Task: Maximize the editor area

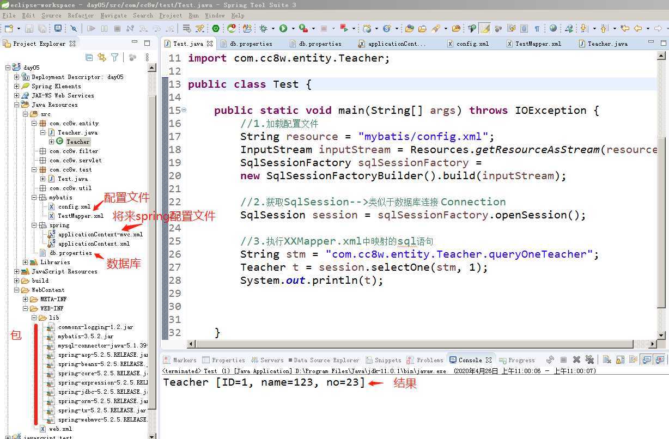Action: pyautogui.click(x=662, y=42)
